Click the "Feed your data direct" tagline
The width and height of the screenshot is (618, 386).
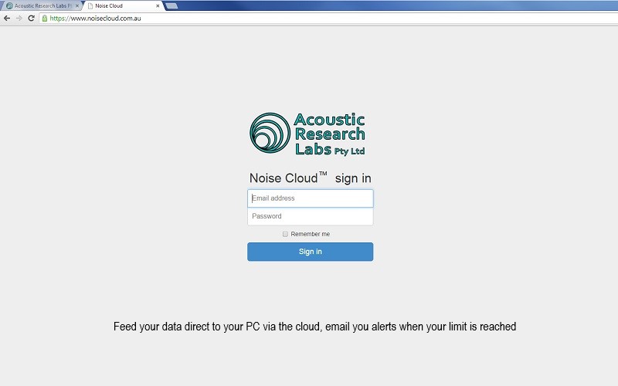[314, 327]
